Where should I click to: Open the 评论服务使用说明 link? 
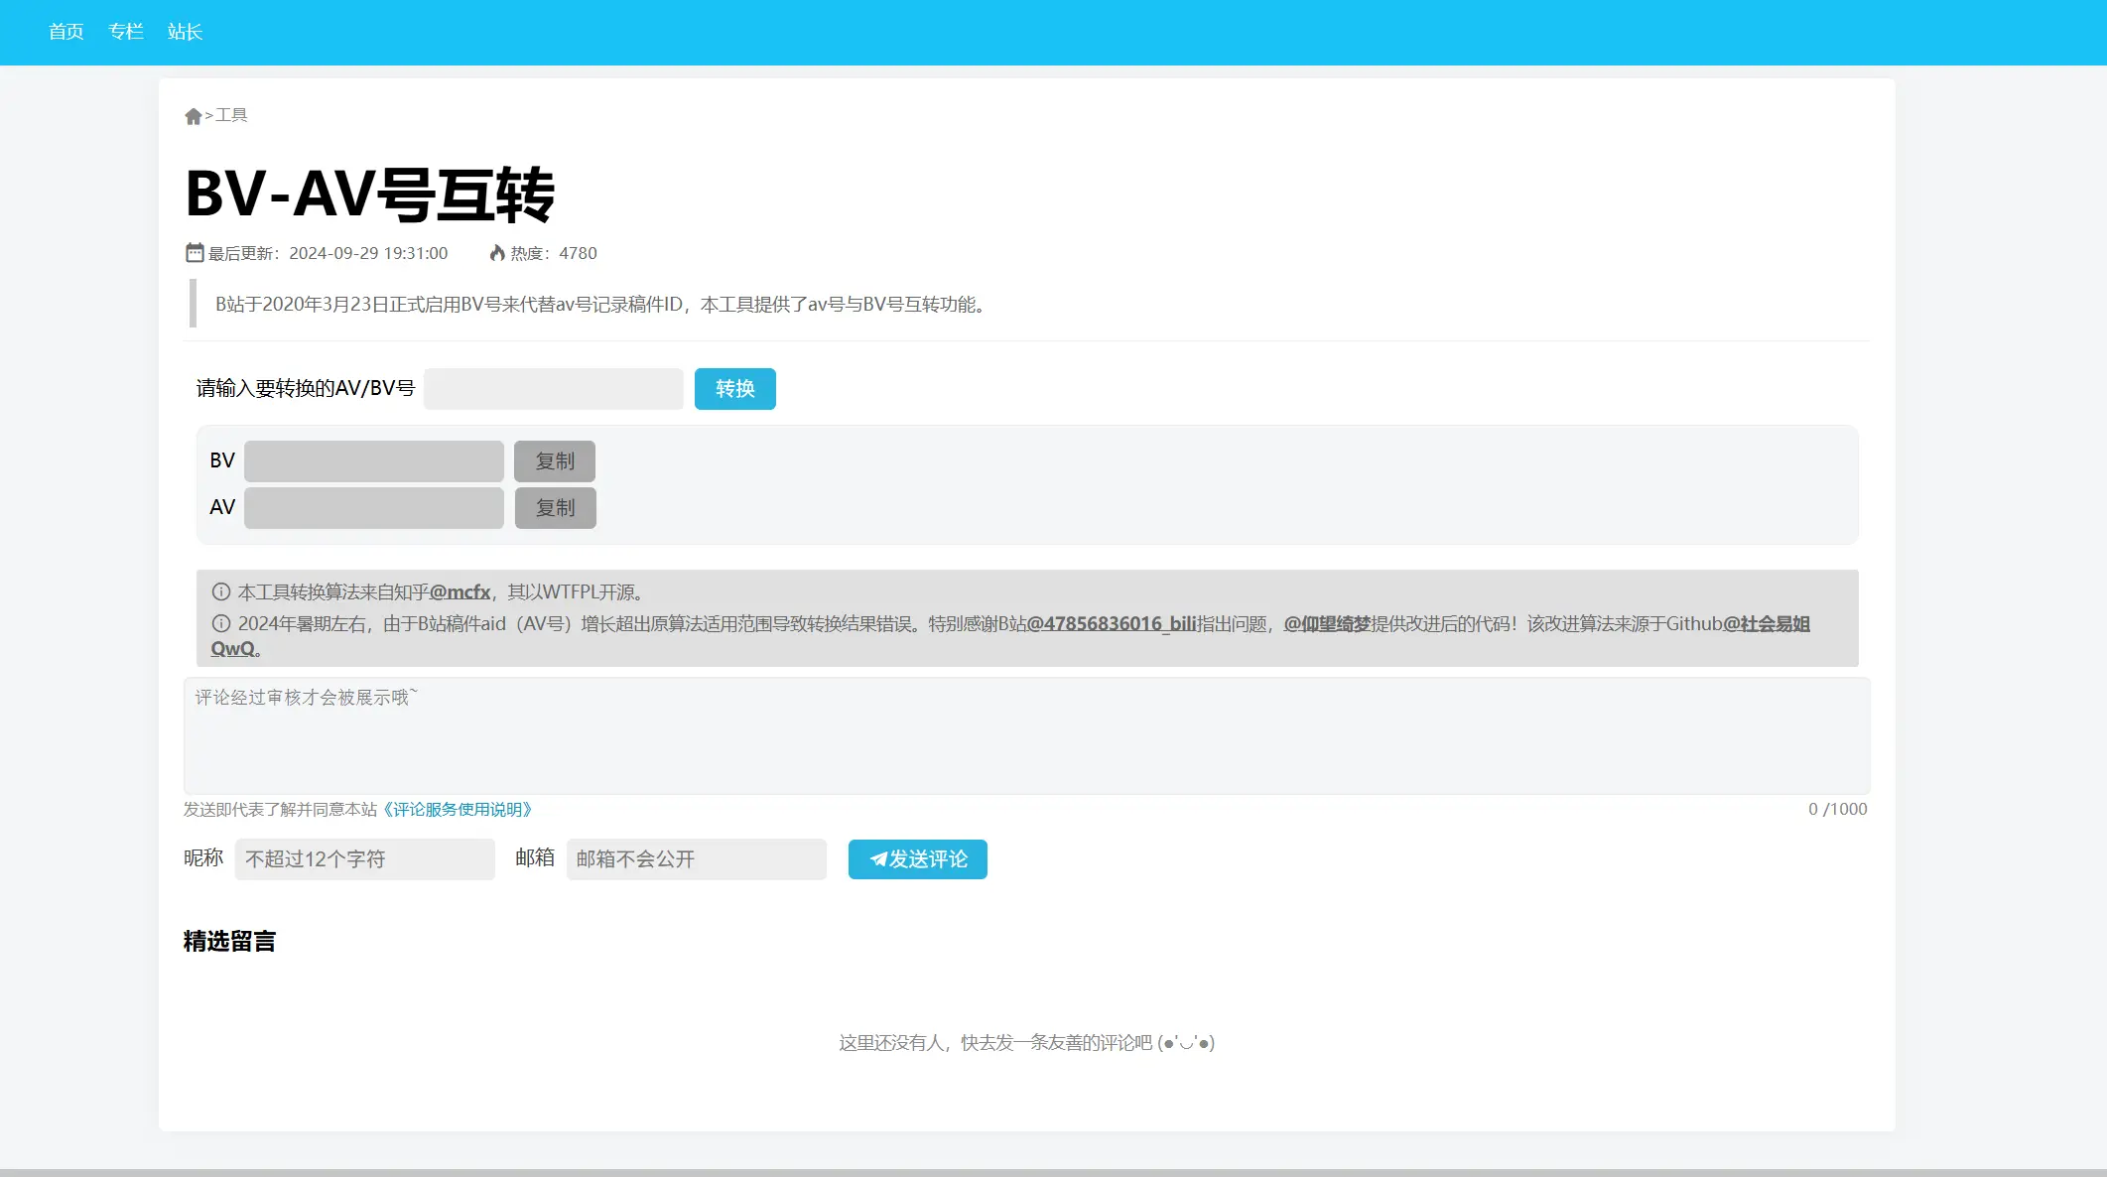click(458, 810)
